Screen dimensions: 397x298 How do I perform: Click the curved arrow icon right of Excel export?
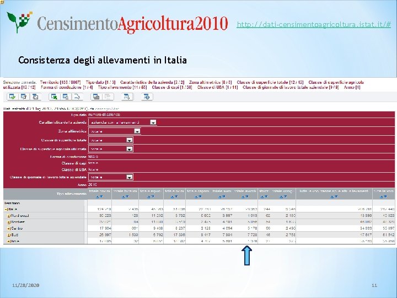pyautogui.click(x=77, y=97)
